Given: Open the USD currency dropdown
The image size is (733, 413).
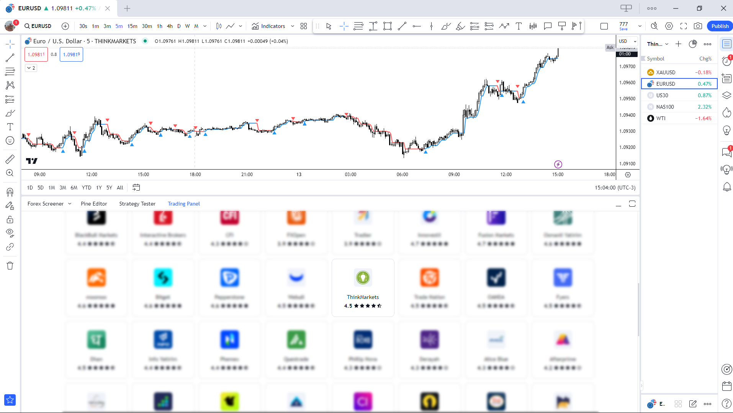Looking at the screenshot, I should 627,41.
